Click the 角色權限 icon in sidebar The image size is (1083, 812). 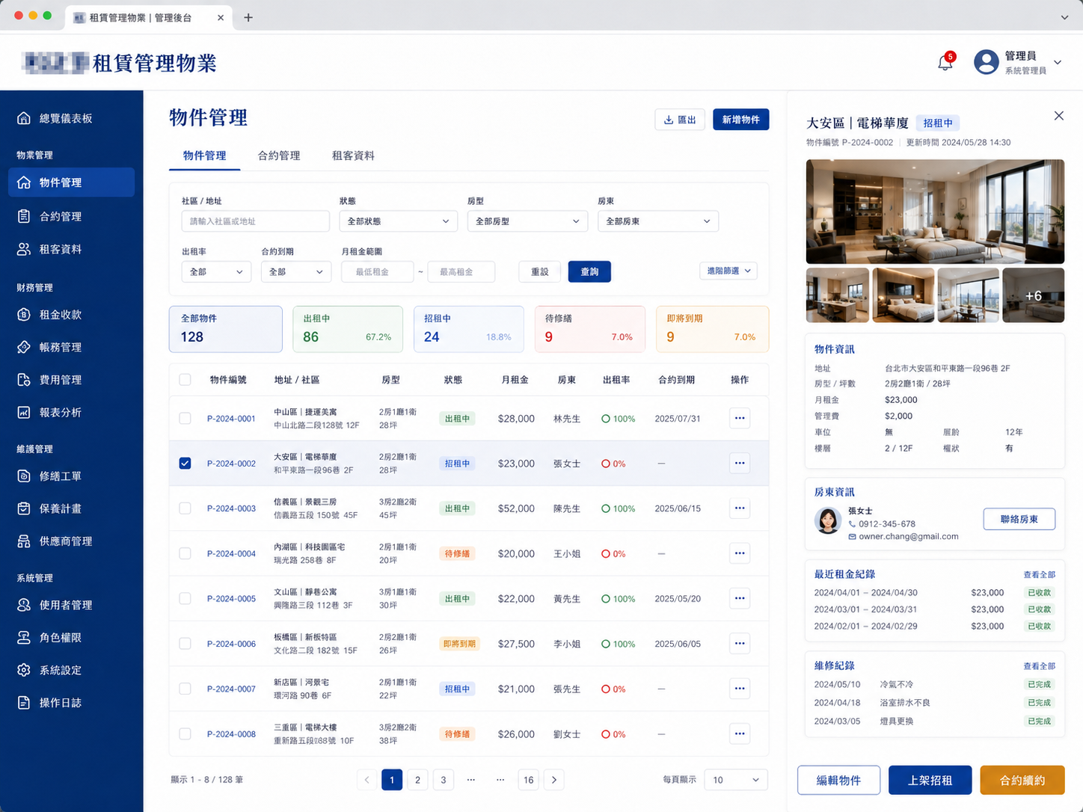[x=24, y=638]
